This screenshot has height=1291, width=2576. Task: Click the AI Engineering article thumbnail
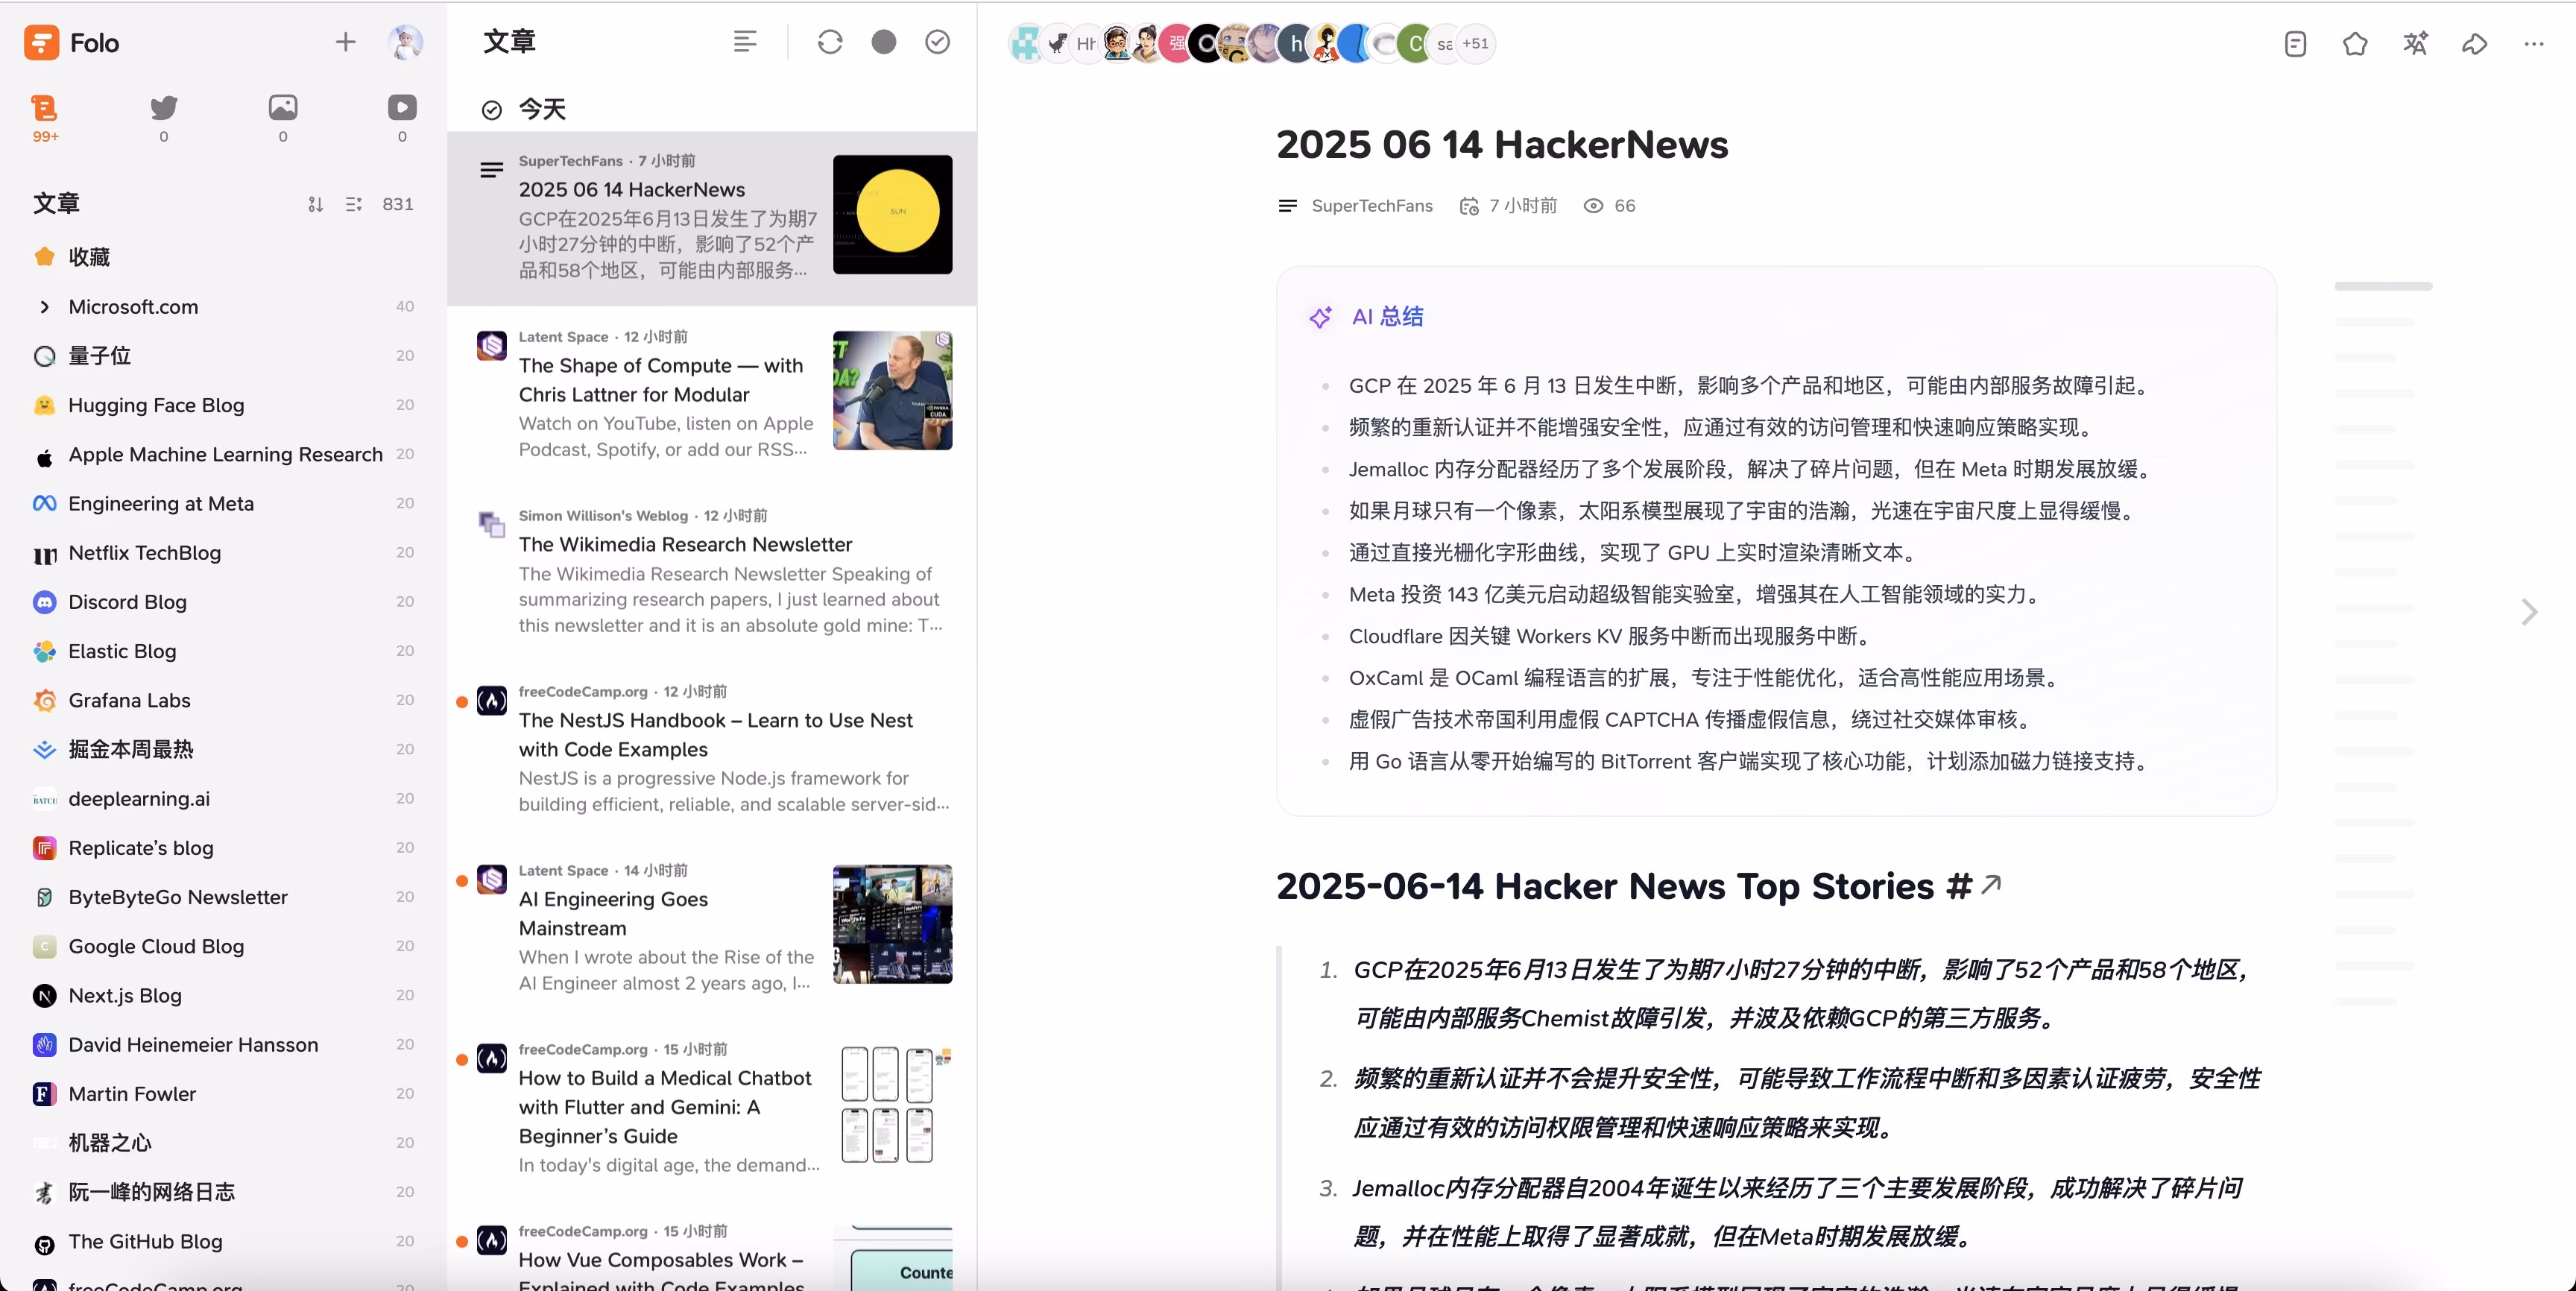pyautogui.click(x=892, y=924)
